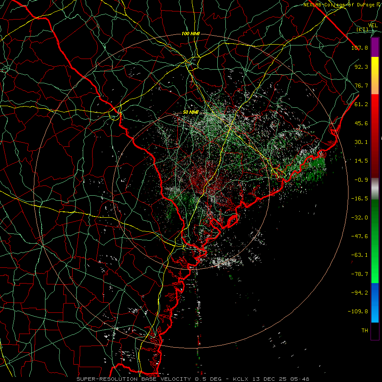Screen dimensions: 382x382
Task: Click the 14.5 legend value
Action: click(361, 161)
